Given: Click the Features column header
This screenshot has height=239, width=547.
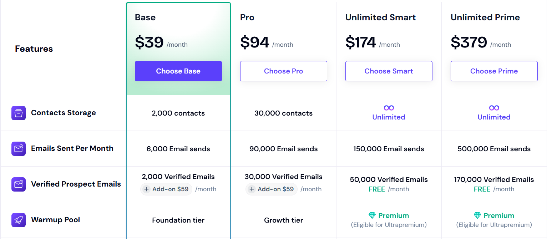Looking at the screenshot, I should coord(34,49).
